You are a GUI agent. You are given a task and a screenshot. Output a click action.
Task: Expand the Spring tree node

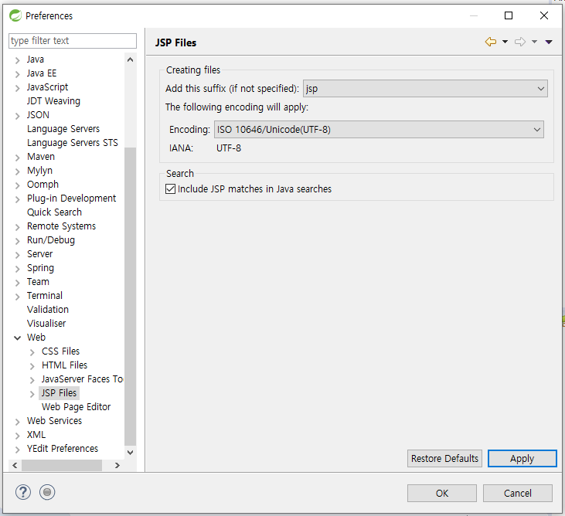[17, 269]
